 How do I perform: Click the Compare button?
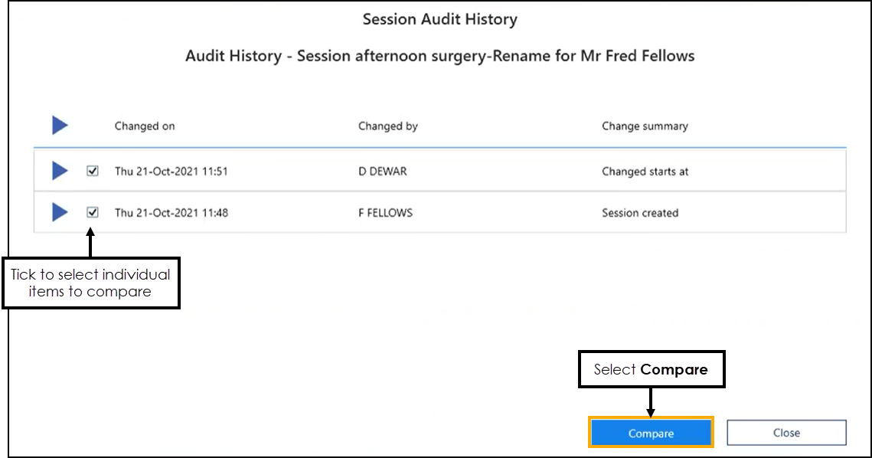coord(651,433)
